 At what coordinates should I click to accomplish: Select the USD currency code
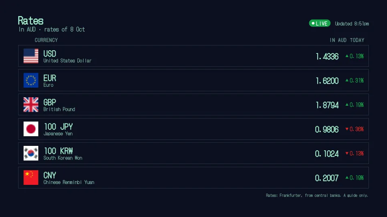(x=50, y=53)
